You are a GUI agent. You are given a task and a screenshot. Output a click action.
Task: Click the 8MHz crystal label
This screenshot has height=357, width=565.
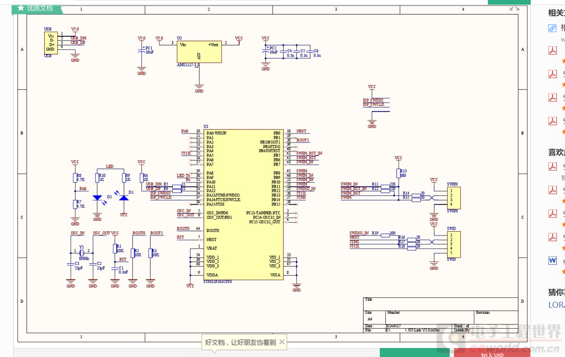(x=84, y=258)
